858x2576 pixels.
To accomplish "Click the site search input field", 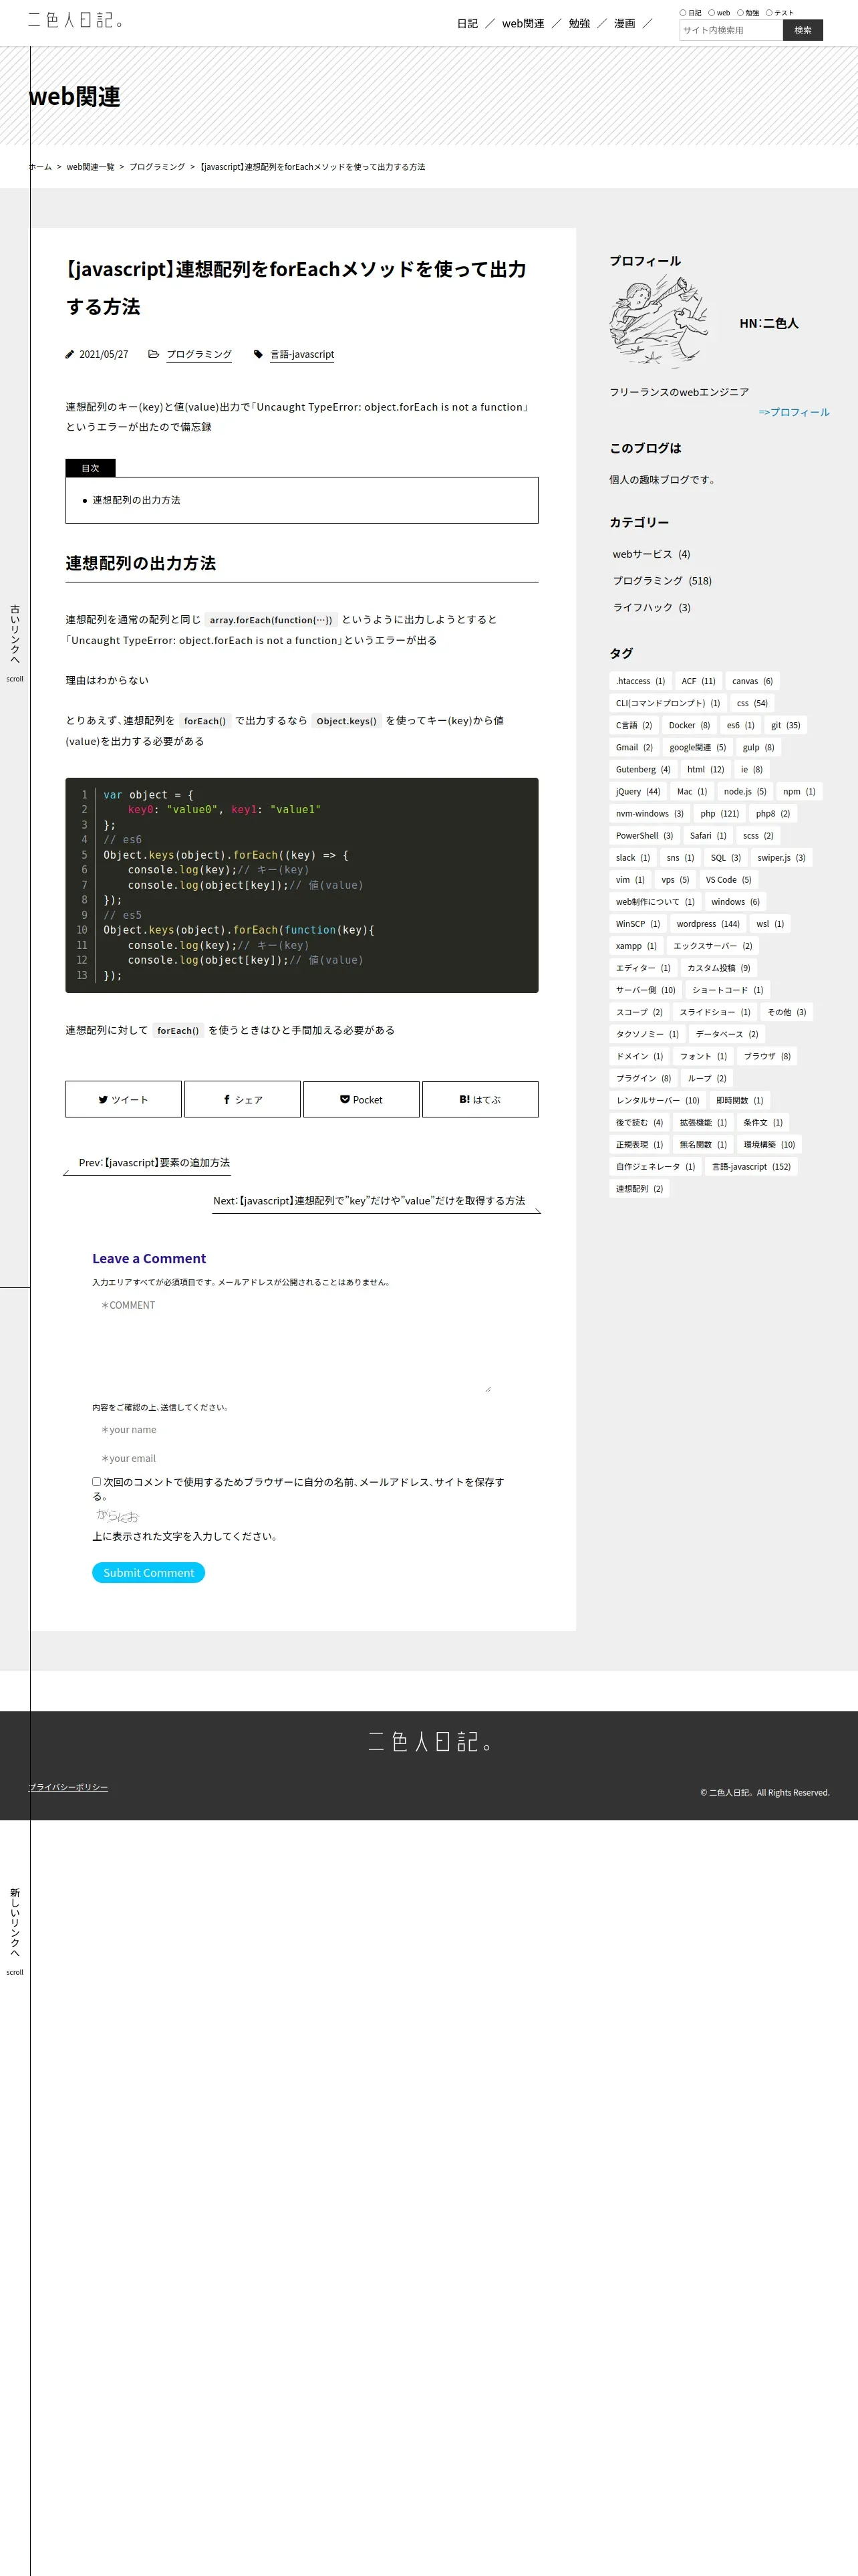I will pyautogui.click(x=731, y=30).
